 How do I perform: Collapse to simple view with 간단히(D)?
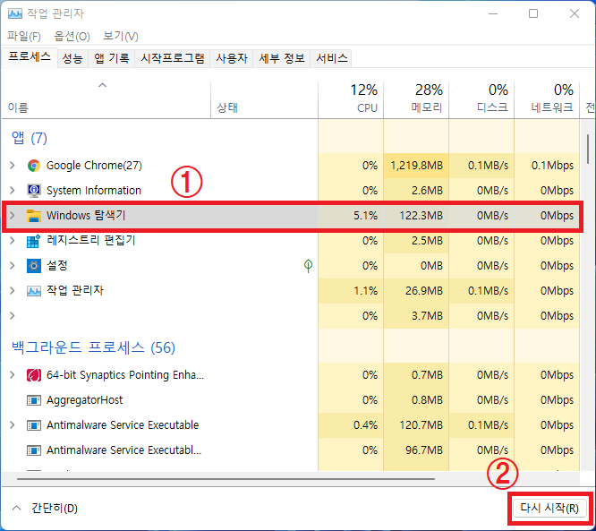pyautogui.click(x=45, y=509)
